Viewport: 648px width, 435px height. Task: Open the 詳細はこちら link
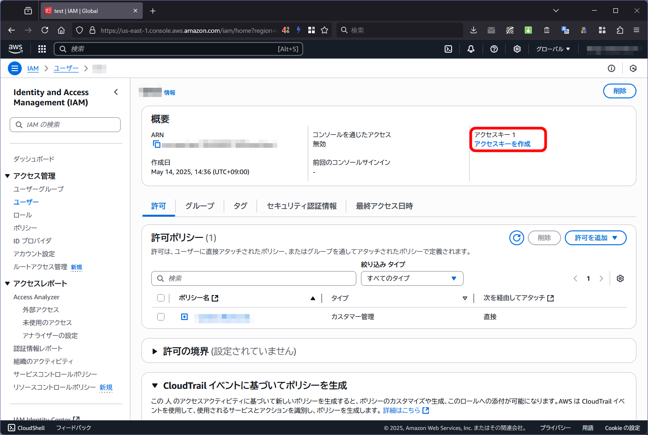(x=406, y=410)
